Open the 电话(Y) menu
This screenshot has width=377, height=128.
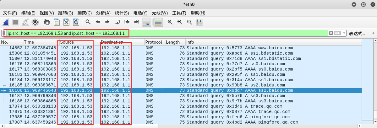140,13
